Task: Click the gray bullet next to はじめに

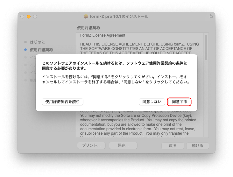Action: coord(25,42)
